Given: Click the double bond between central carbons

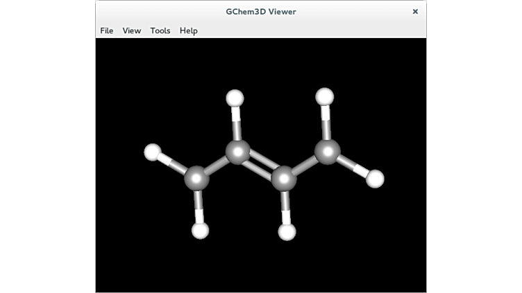Looking at the screenshot, I should pyautogui.click(x=260, y=165).
